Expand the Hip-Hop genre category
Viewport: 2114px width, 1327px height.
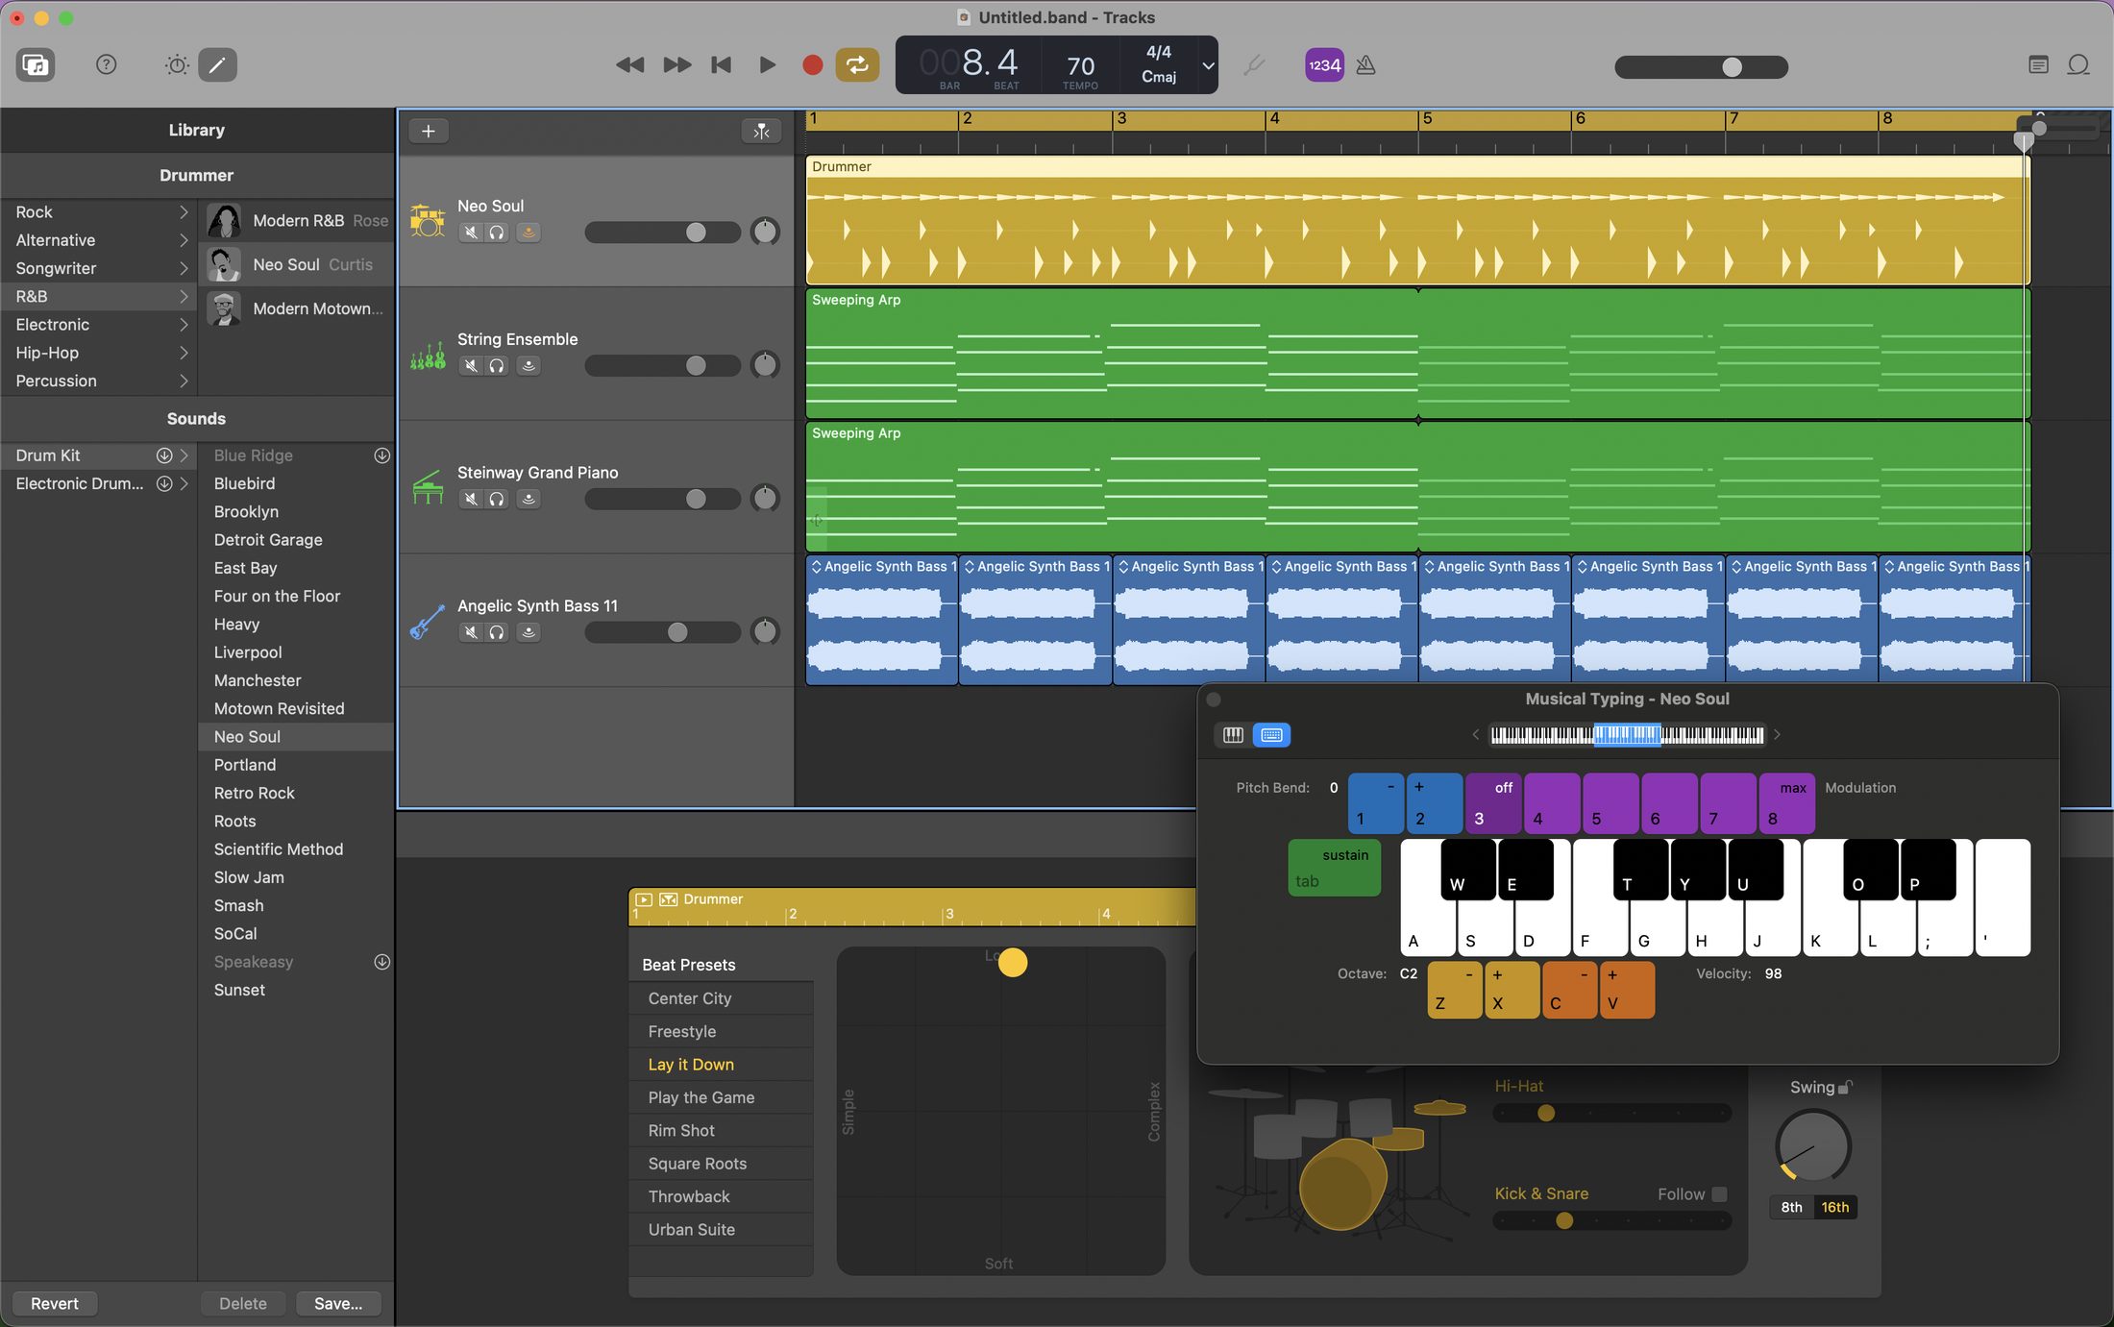pos(184,353)
